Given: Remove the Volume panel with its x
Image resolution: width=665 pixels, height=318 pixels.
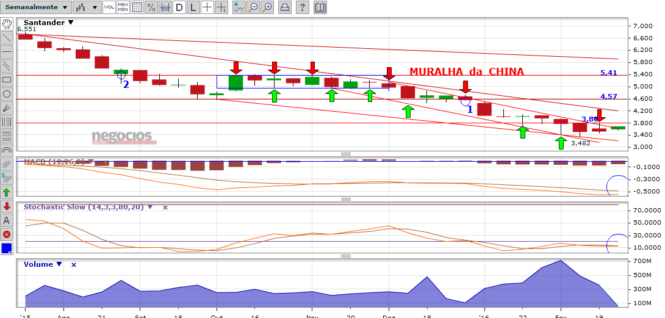Looking at the screenshot, I should 74,264.
